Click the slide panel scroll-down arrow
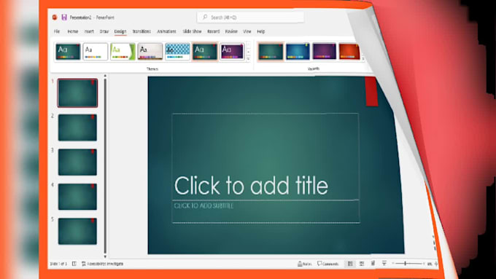Image resolution: width=496 pixels, height=279 pixels. (x=105, y=256)
